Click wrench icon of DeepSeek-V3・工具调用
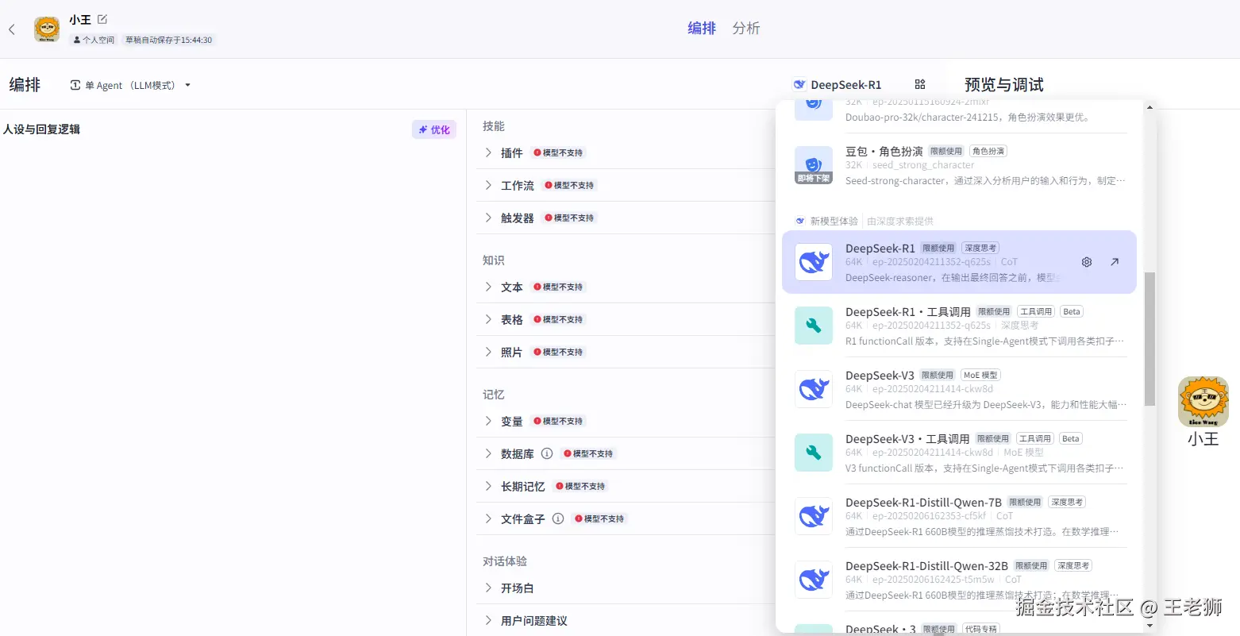Screen dimensions: 1240x636 coord(814,453)
